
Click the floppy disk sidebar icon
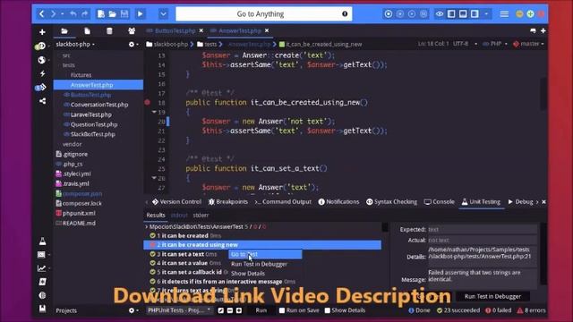coord(42,309)
